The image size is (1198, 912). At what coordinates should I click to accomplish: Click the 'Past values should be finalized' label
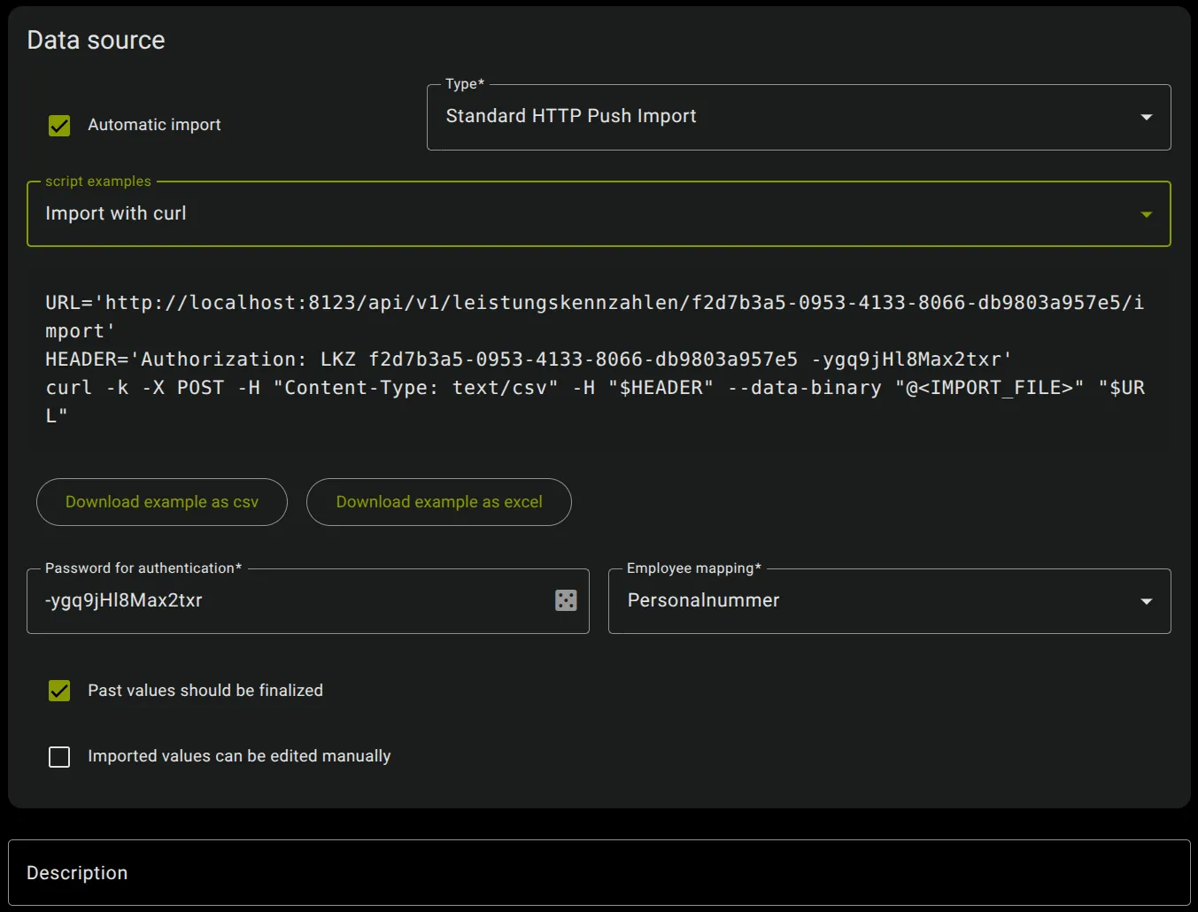point(205,691)
